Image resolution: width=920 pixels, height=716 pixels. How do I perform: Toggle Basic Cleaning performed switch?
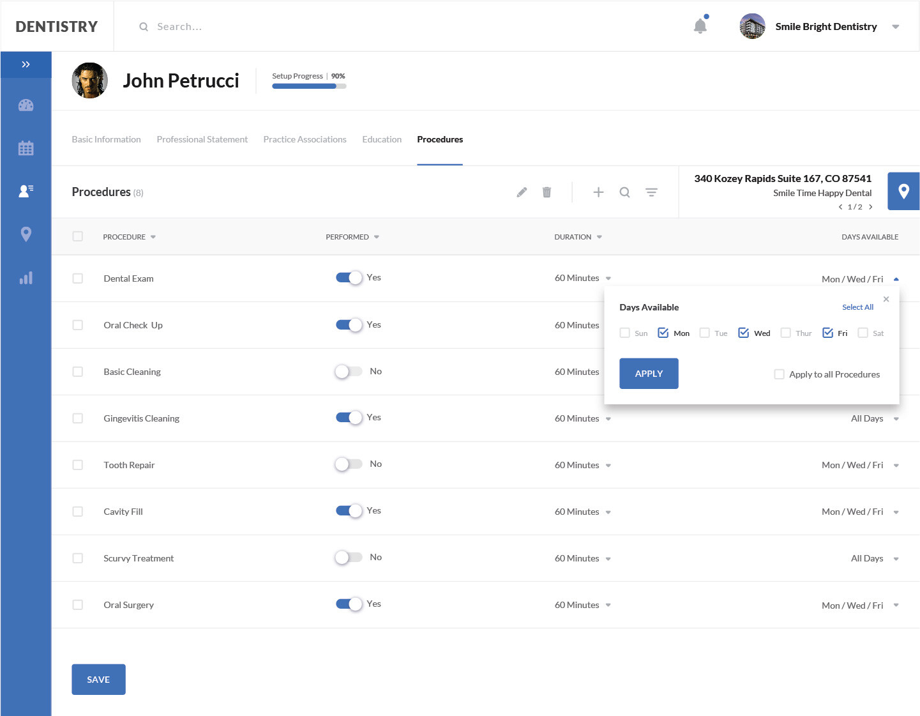coord(349,372)
